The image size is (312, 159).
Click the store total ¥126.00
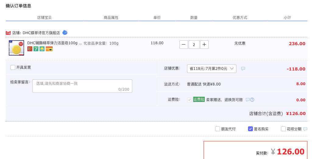pos(296,114)
